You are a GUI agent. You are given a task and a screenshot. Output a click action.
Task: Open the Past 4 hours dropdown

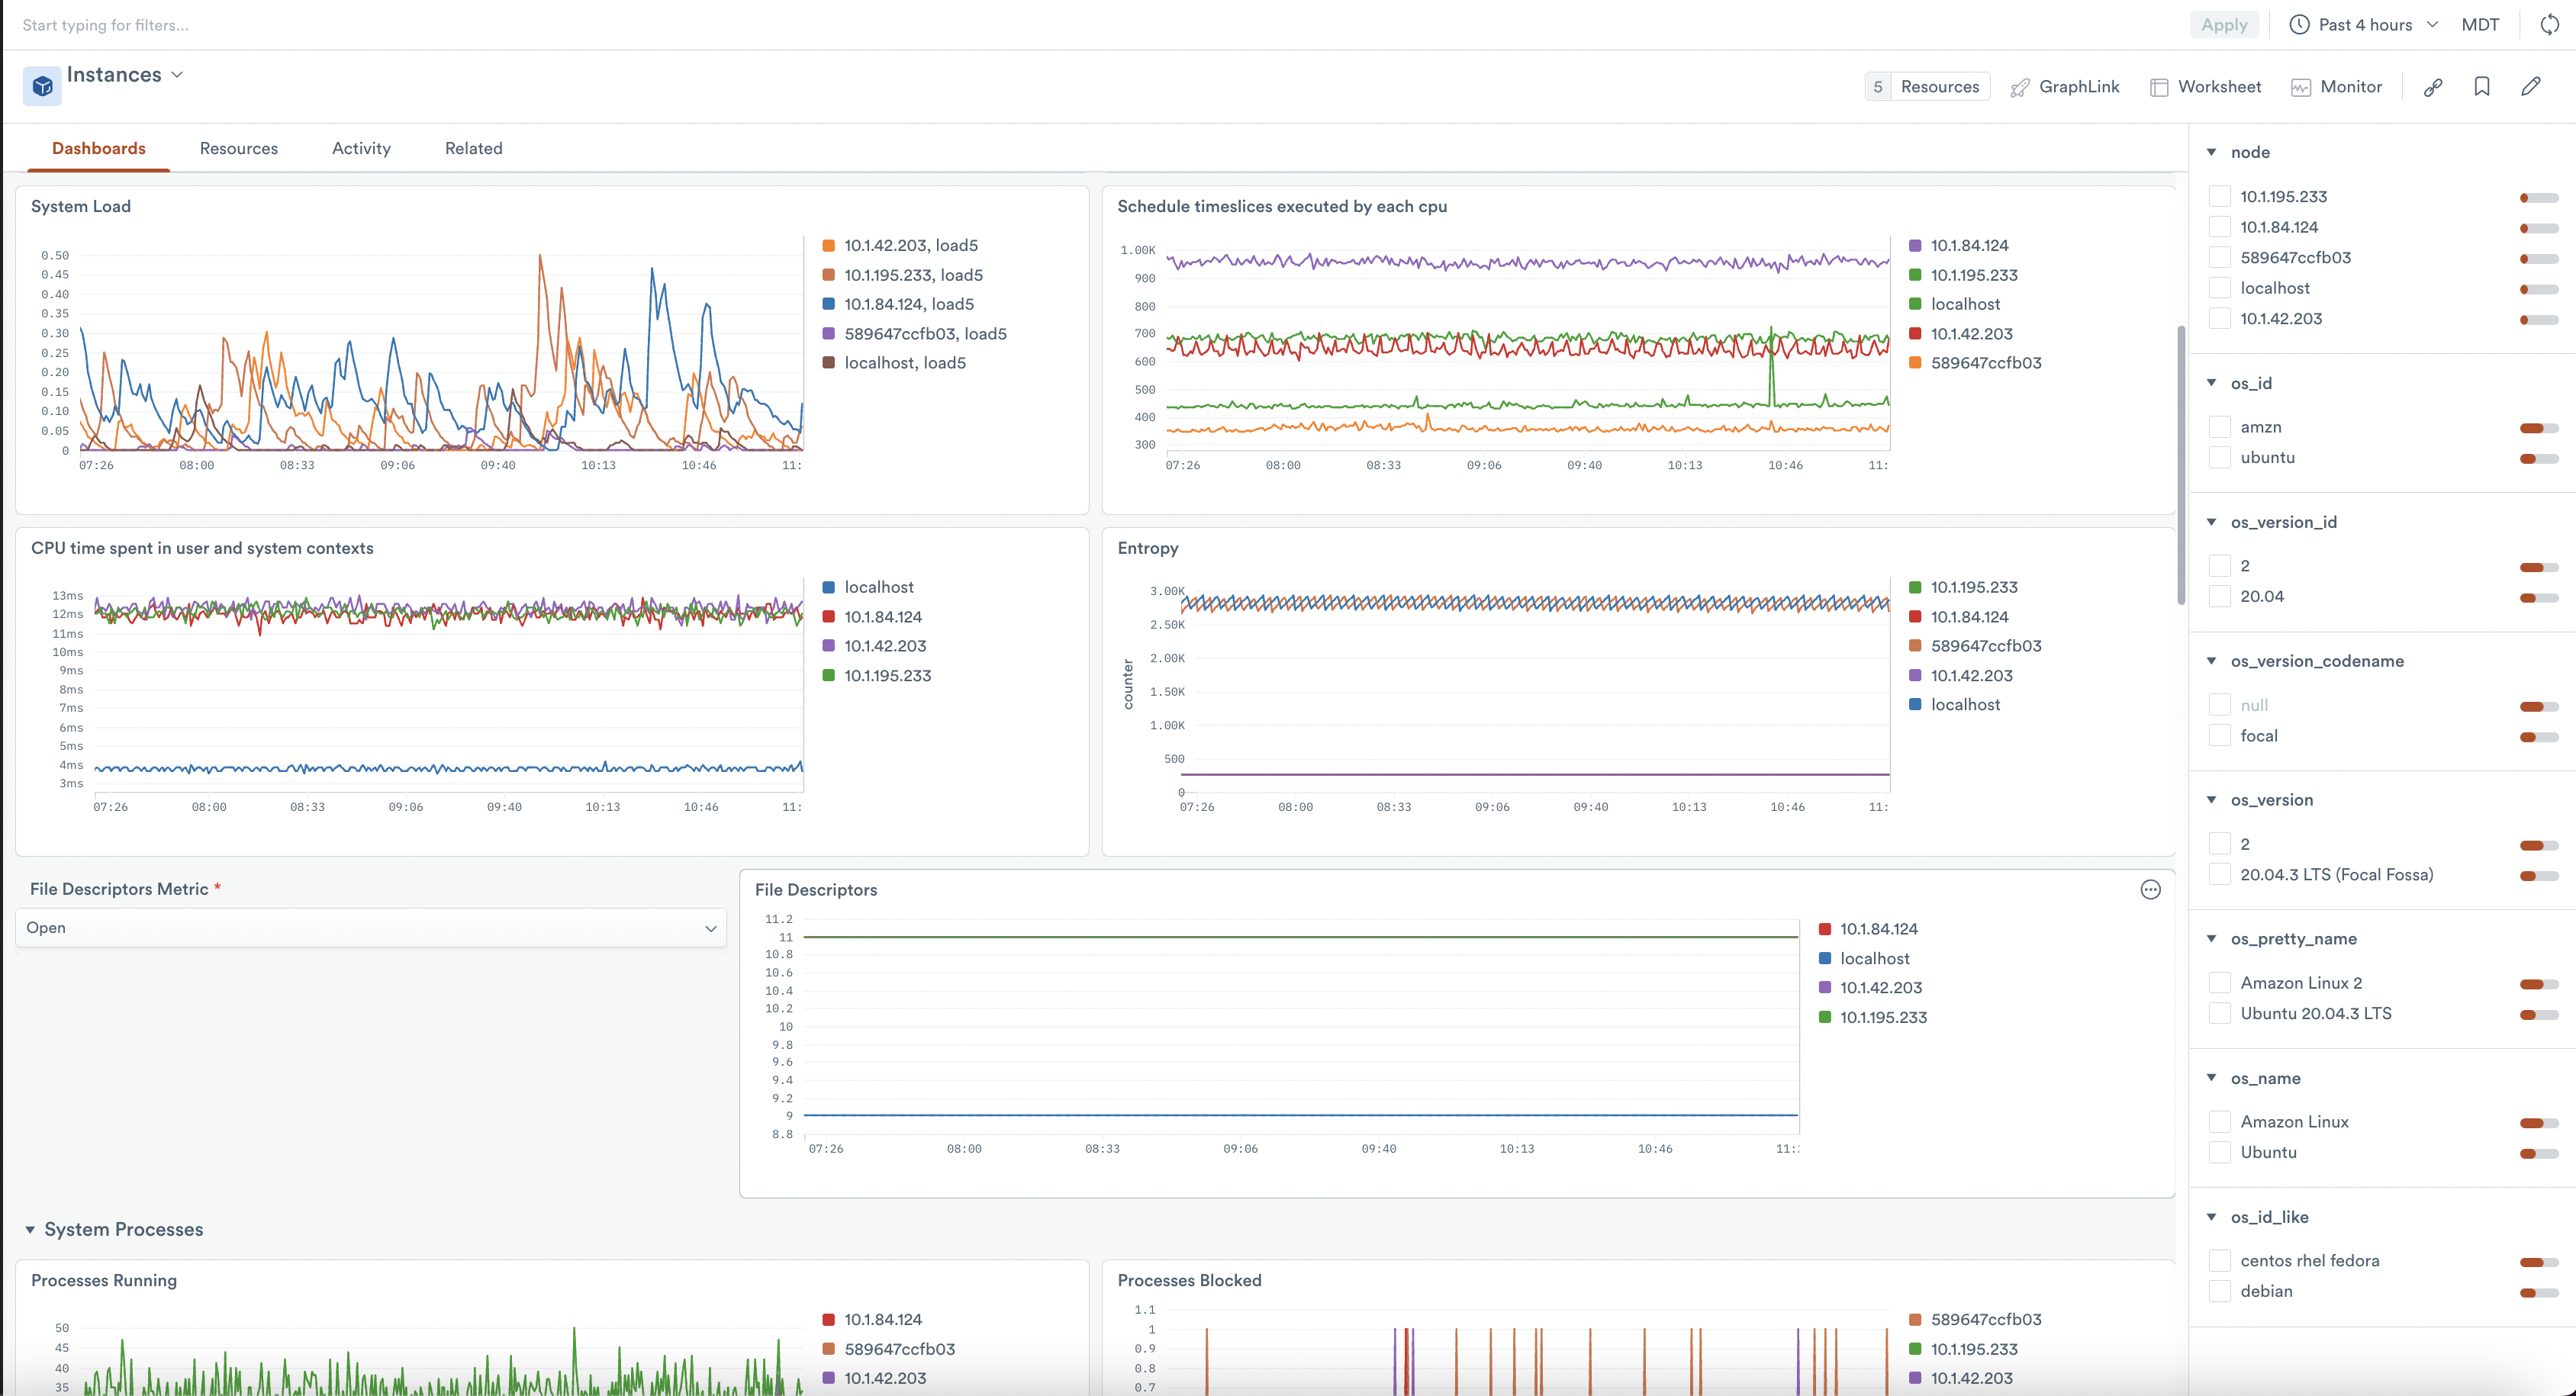(2365, 25)
